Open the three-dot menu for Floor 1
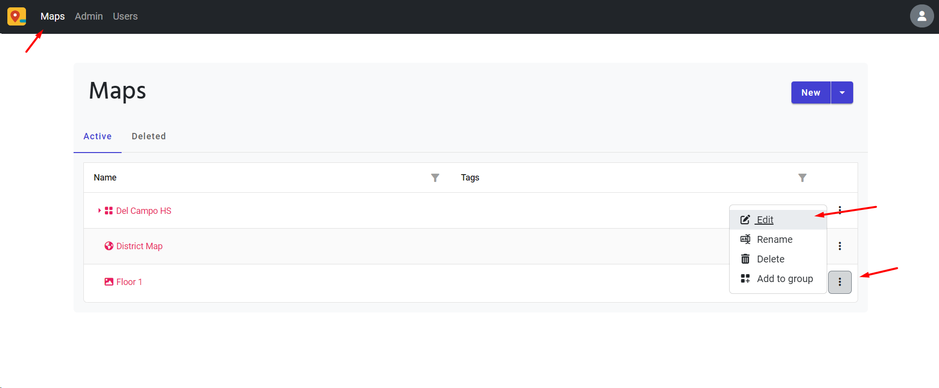Viewport: 939px width, 388px height. (x=839, y=282)
